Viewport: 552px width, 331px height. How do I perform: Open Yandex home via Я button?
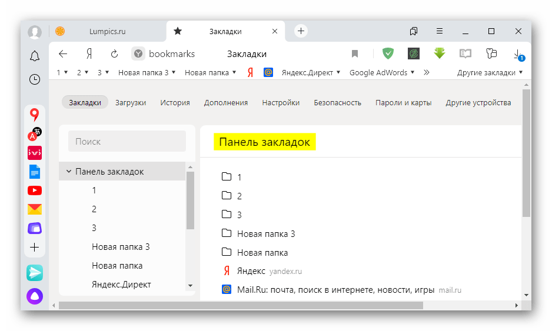click(x=89, y=54)
